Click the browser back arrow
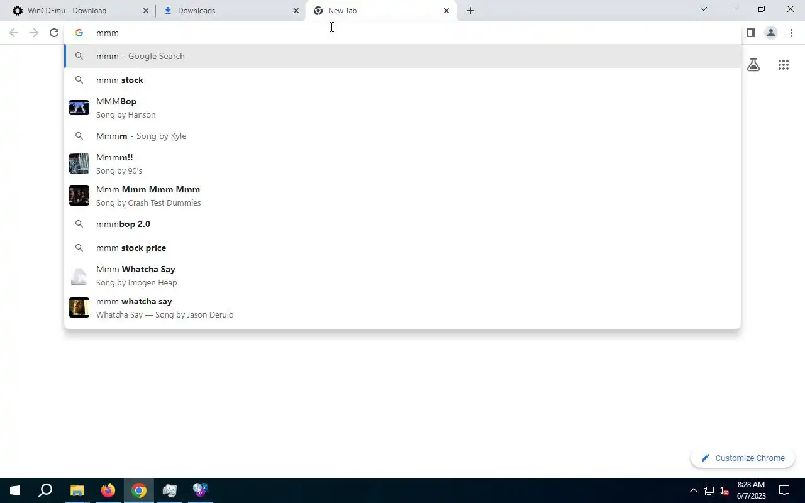 pos(14,33)
